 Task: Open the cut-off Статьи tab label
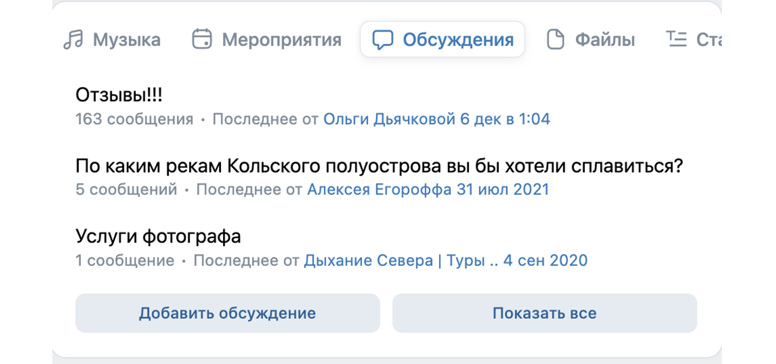[708, 40]
